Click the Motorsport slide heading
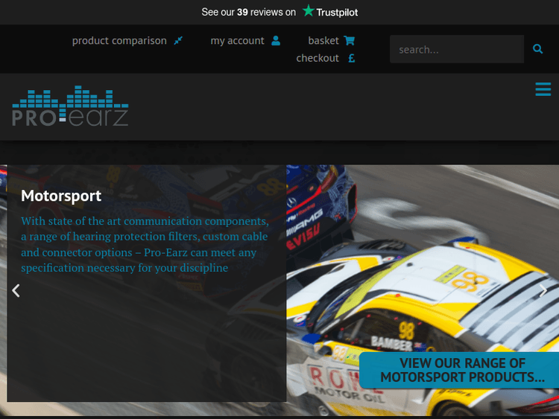 61,196
